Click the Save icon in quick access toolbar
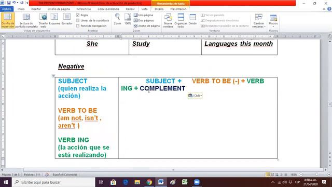The height and width of the screenshot is (187, 332). [9, 3]
